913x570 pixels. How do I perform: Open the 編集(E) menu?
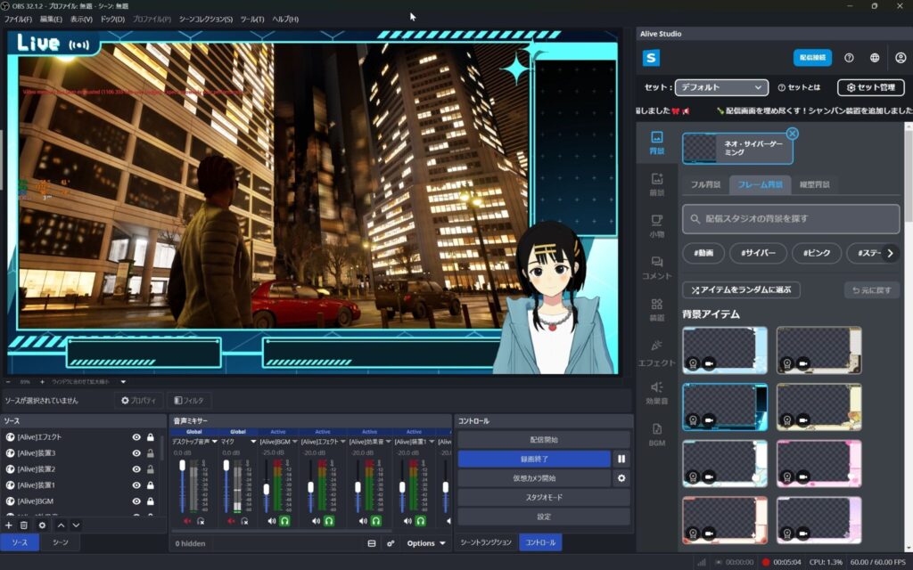click(51, 20)
